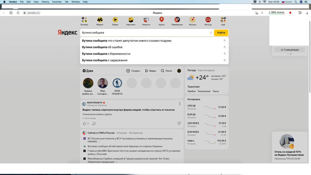Open Расписания transport link
Screen dimensions: 311x175
(204, 91)
